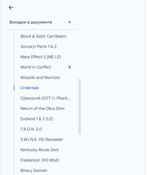Select the Freelancer (HD Mod) tab
Screen dimensions: 147x175
point(40,160)
